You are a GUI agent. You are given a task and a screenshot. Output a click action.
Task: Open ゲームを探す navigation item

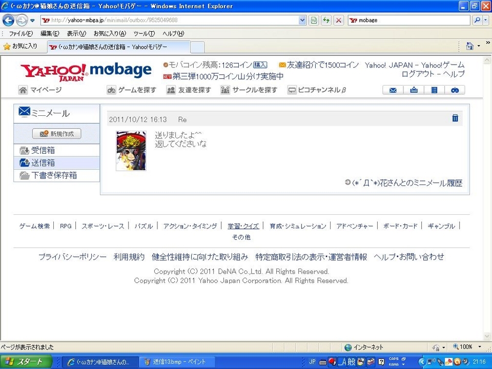coord(132,90)
